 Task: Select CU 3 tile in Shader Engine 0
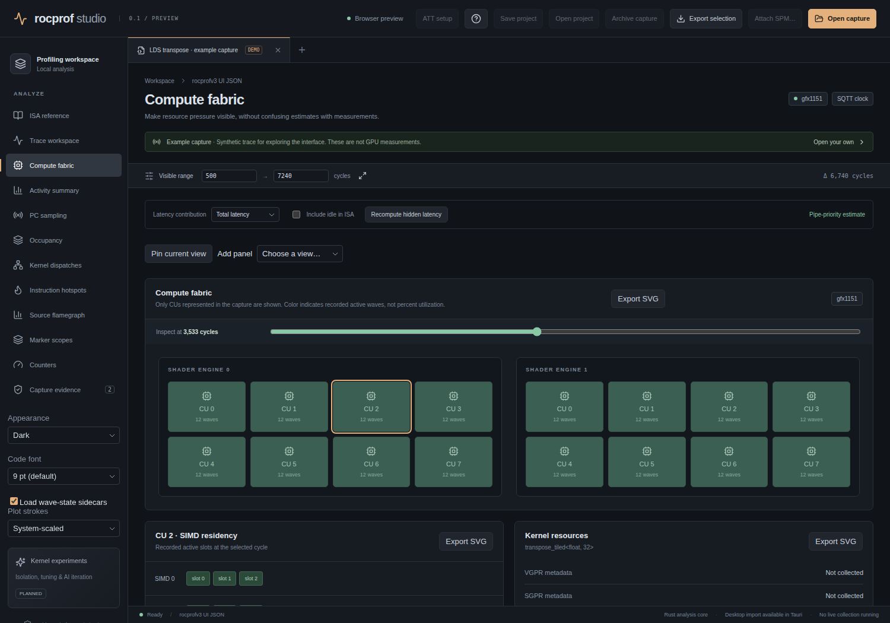coord(453,406)
